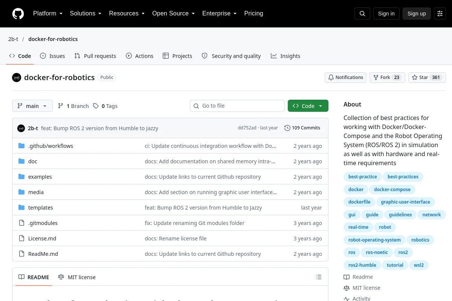Image resolution: width=452 pixels, height=301 pixels.
Task: Click the branch icon beside 1 Branch
Action: point(61,106)
